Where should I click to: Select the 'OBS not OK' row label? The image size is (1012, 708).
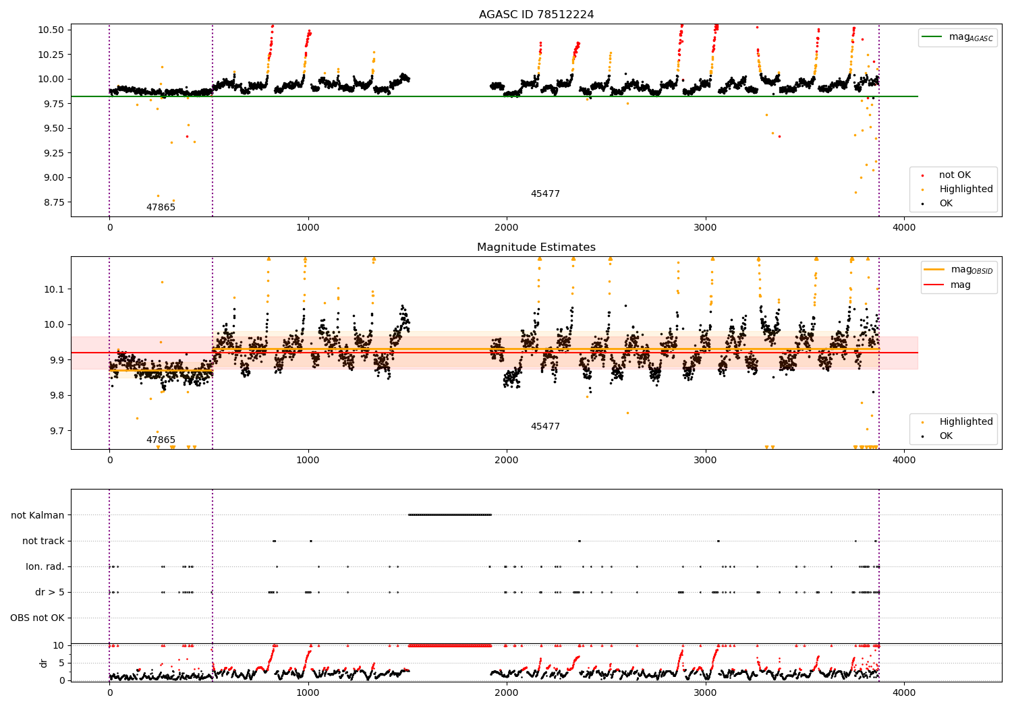point(37,618)
